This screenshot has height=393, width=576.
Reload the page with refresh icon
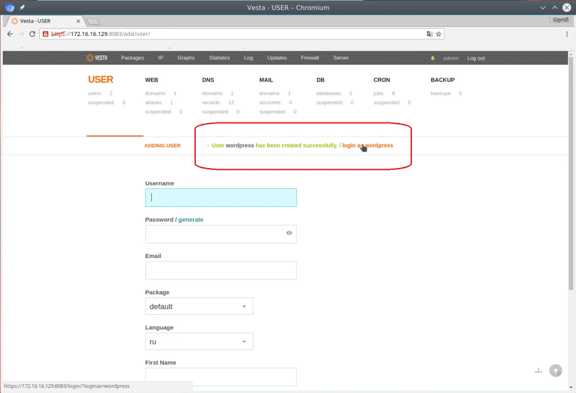(x=32, y=34)
